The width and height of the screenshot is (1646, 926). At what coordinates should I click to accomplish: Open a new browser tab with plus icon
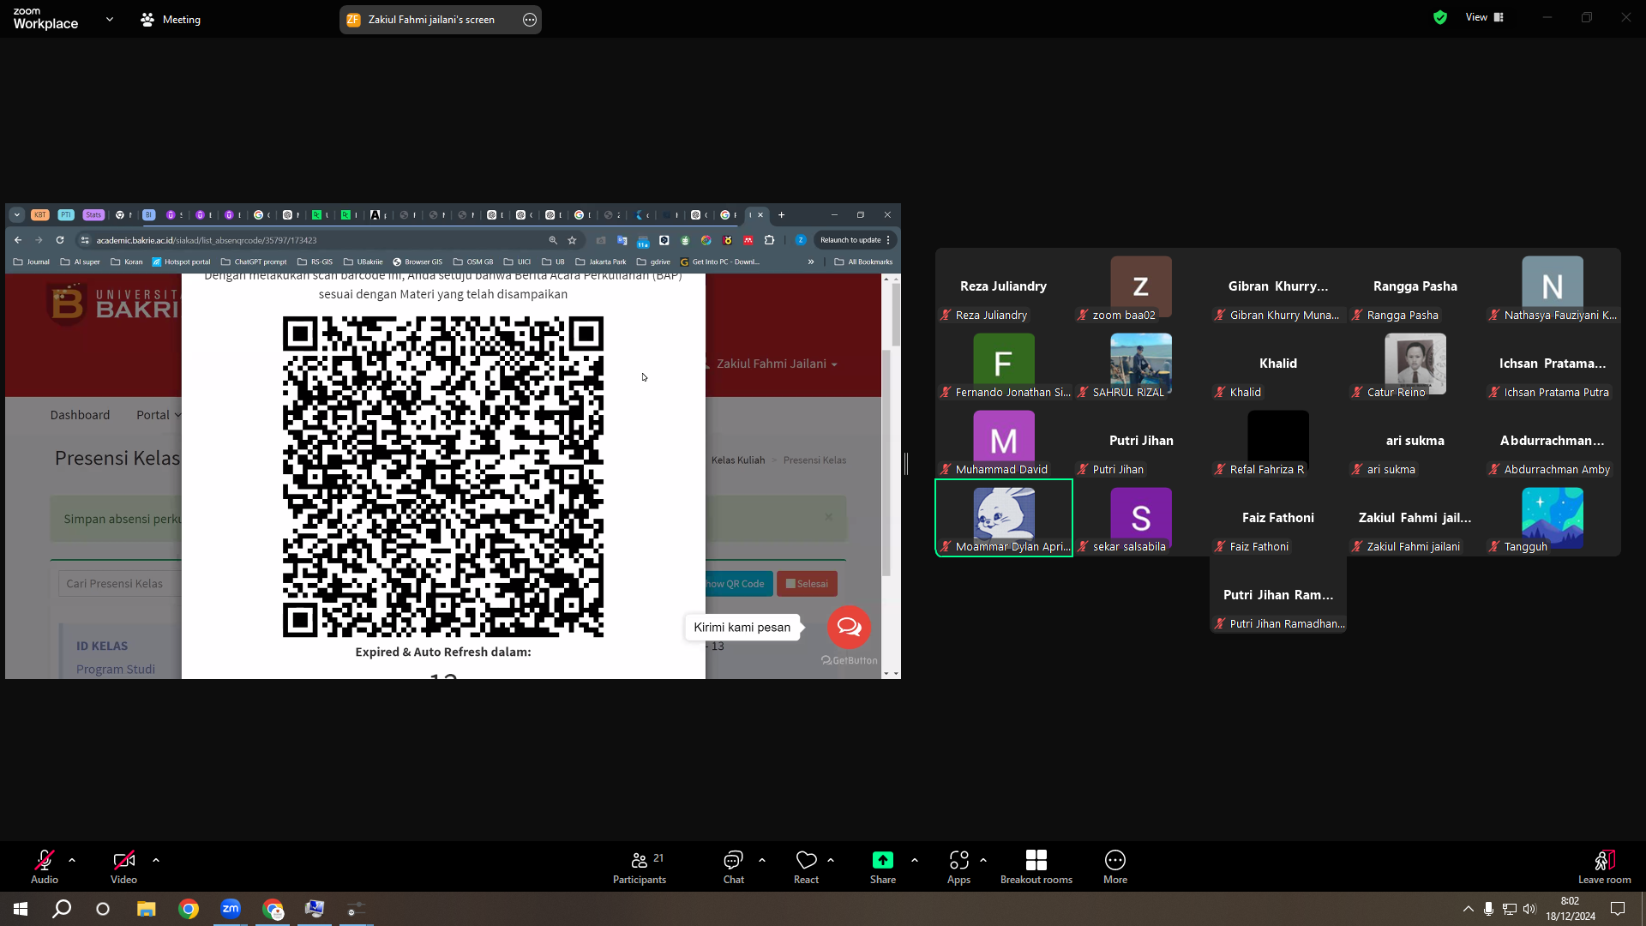tap(781, 215)
